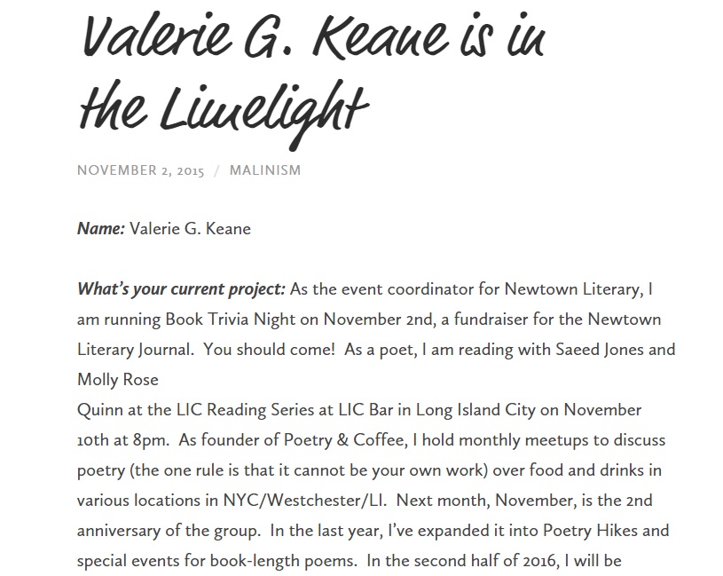This screenshot has height=576, width=723.
Task: Click the name 'Molly Rose'
Action: pos(118,380)
